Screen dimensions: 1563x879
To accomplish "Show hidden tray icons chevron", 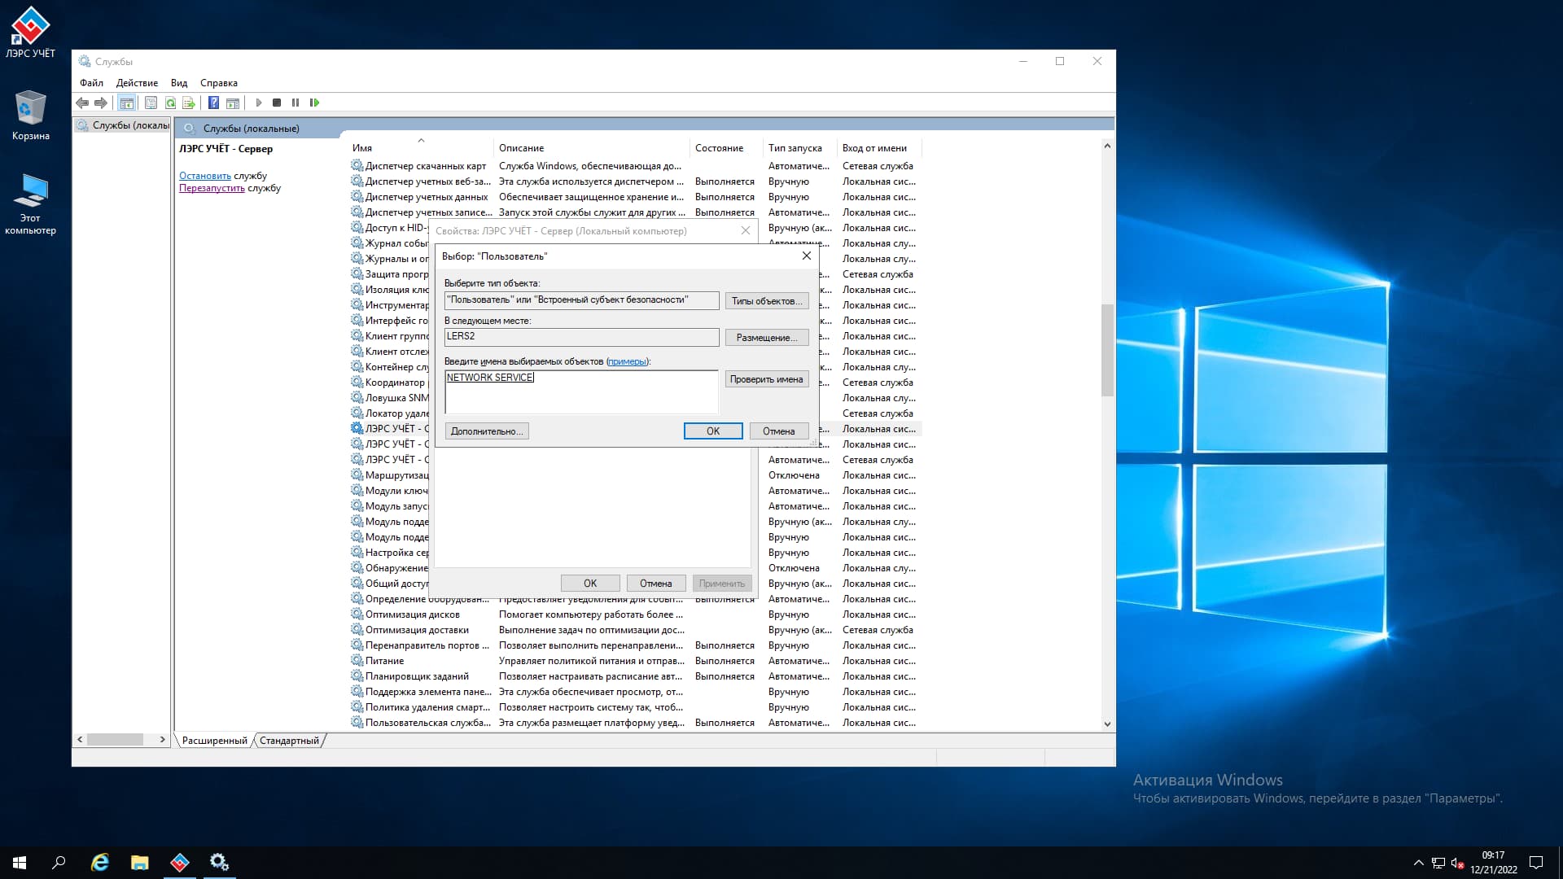I will coord(1418,863).
